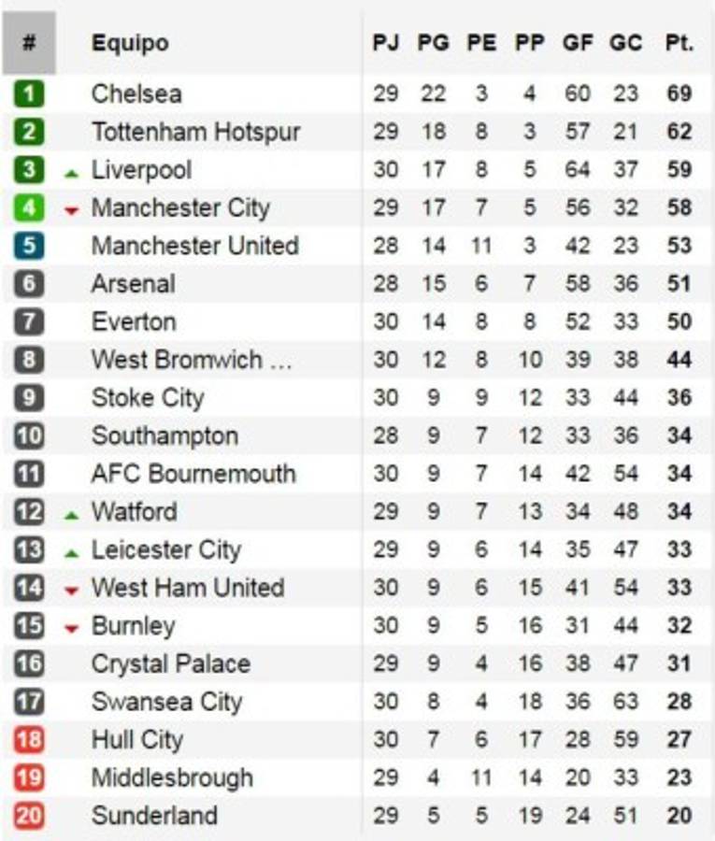This screenshot has width=715, height=841.
Task: Click red down arrow beside Burnley
Action: point(71,629)
